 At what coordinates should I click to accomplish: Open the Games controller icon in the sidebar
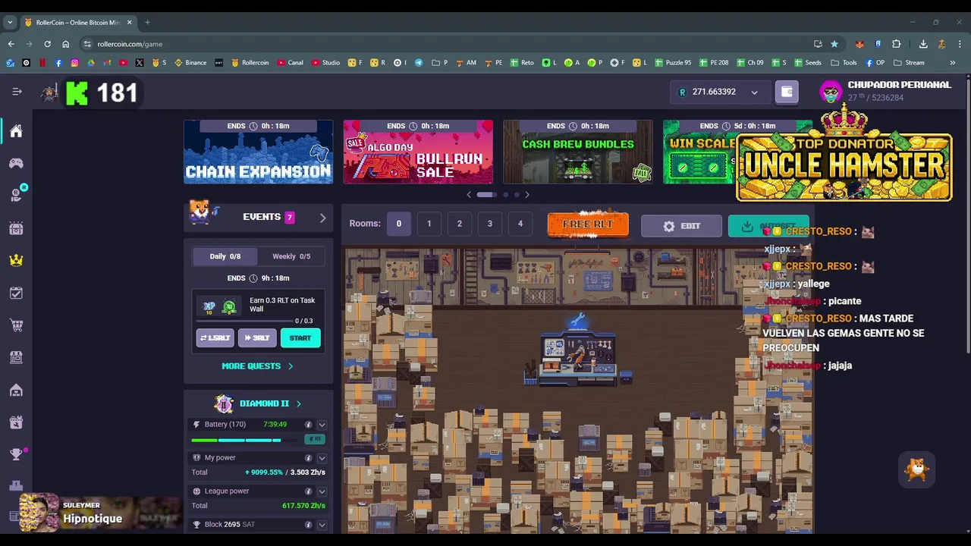(x=16, y=163)
